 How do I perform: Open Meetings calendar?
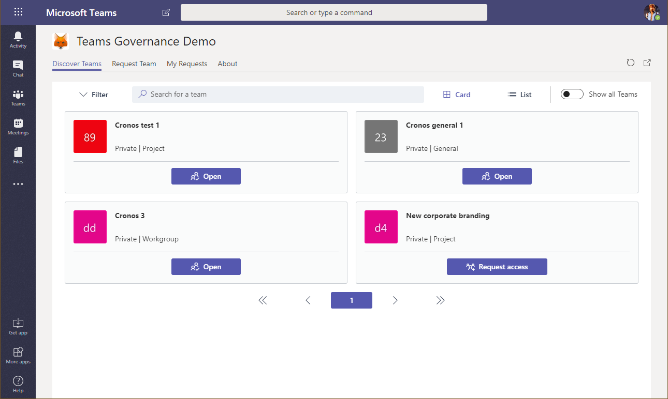click(18, 126)
